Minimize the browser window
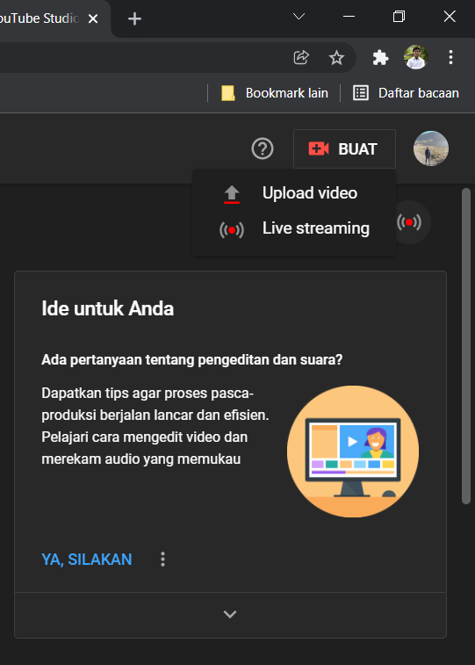The width and height of the screenshot is (475, 665). tap(349, 17)
